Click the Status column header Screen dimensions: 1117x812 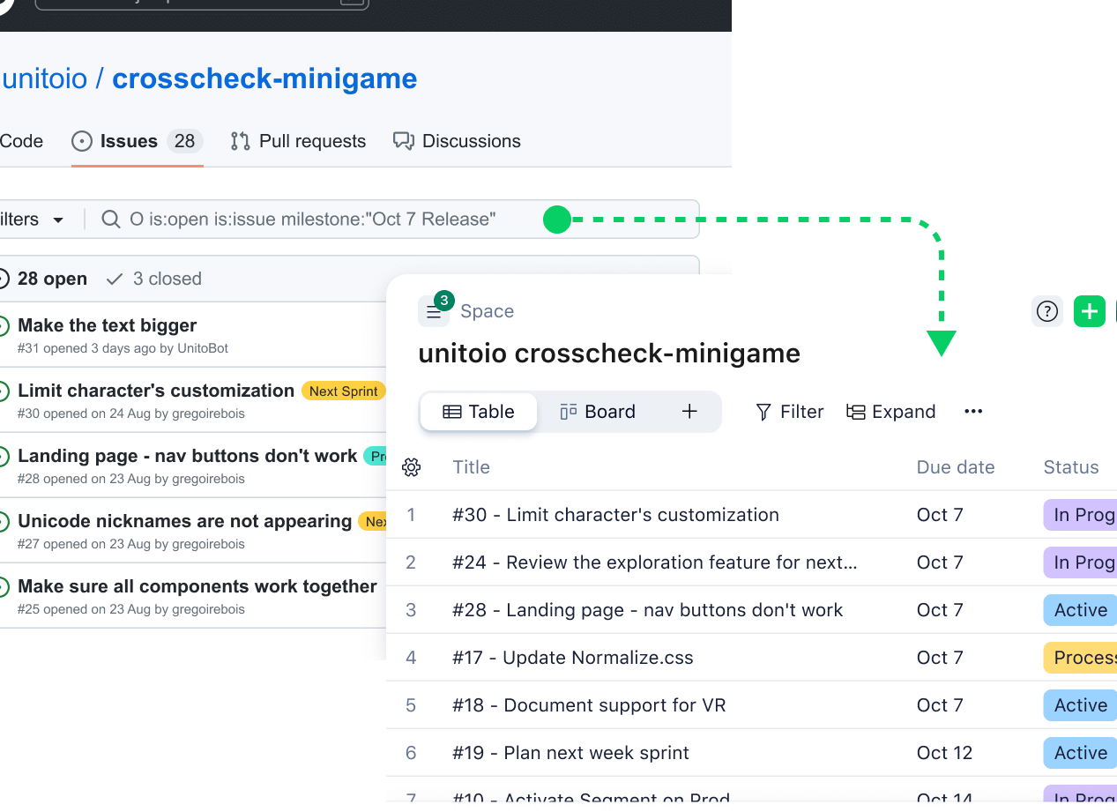point(1071,467)
